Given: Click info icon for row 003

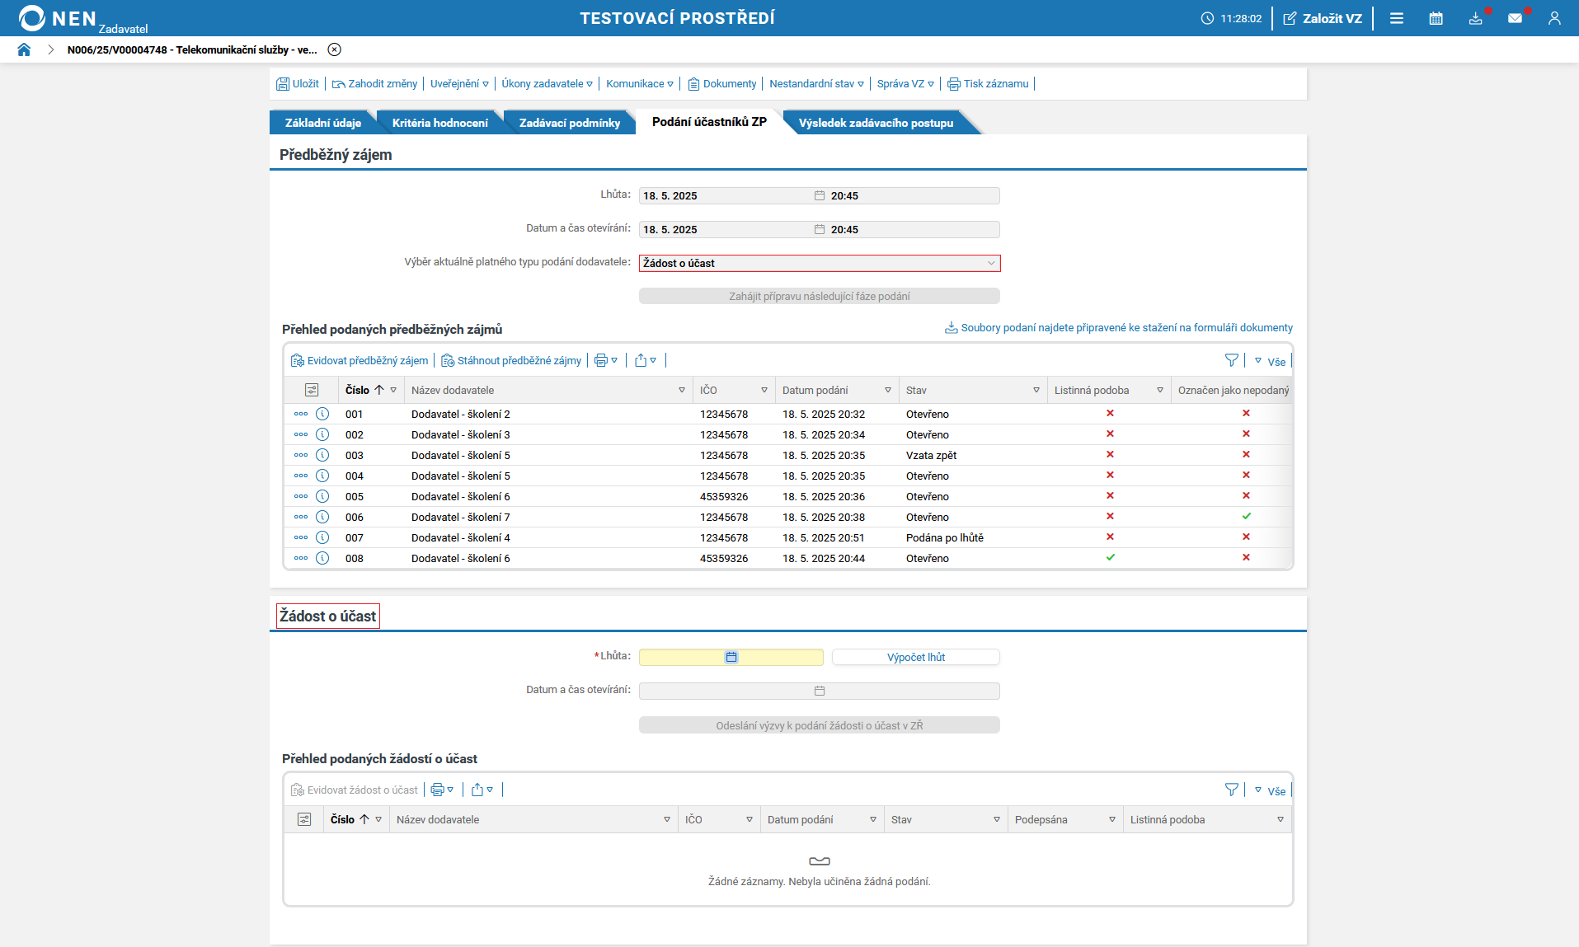Looking at the screenshot, I should point(322,455).
